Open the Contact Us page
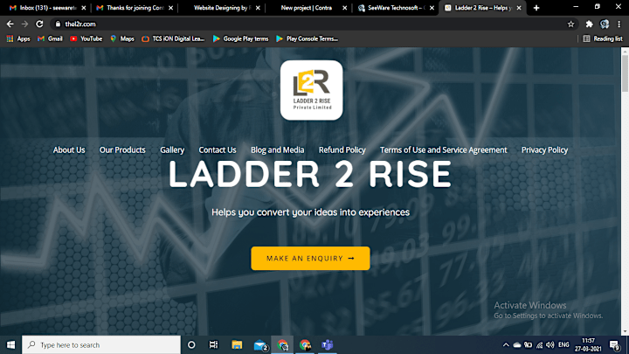The image size is (629, 354). pyautogui.click(x=218, y=150)
